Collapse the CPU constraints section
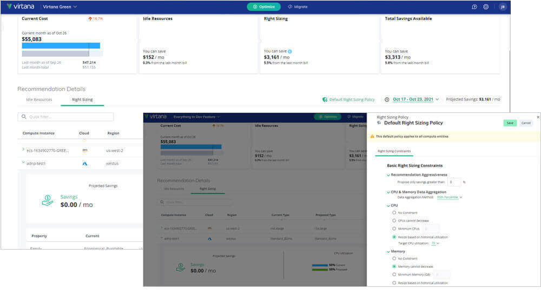Image resolution: width=541 pixels, height=302 pixels. 388,206
